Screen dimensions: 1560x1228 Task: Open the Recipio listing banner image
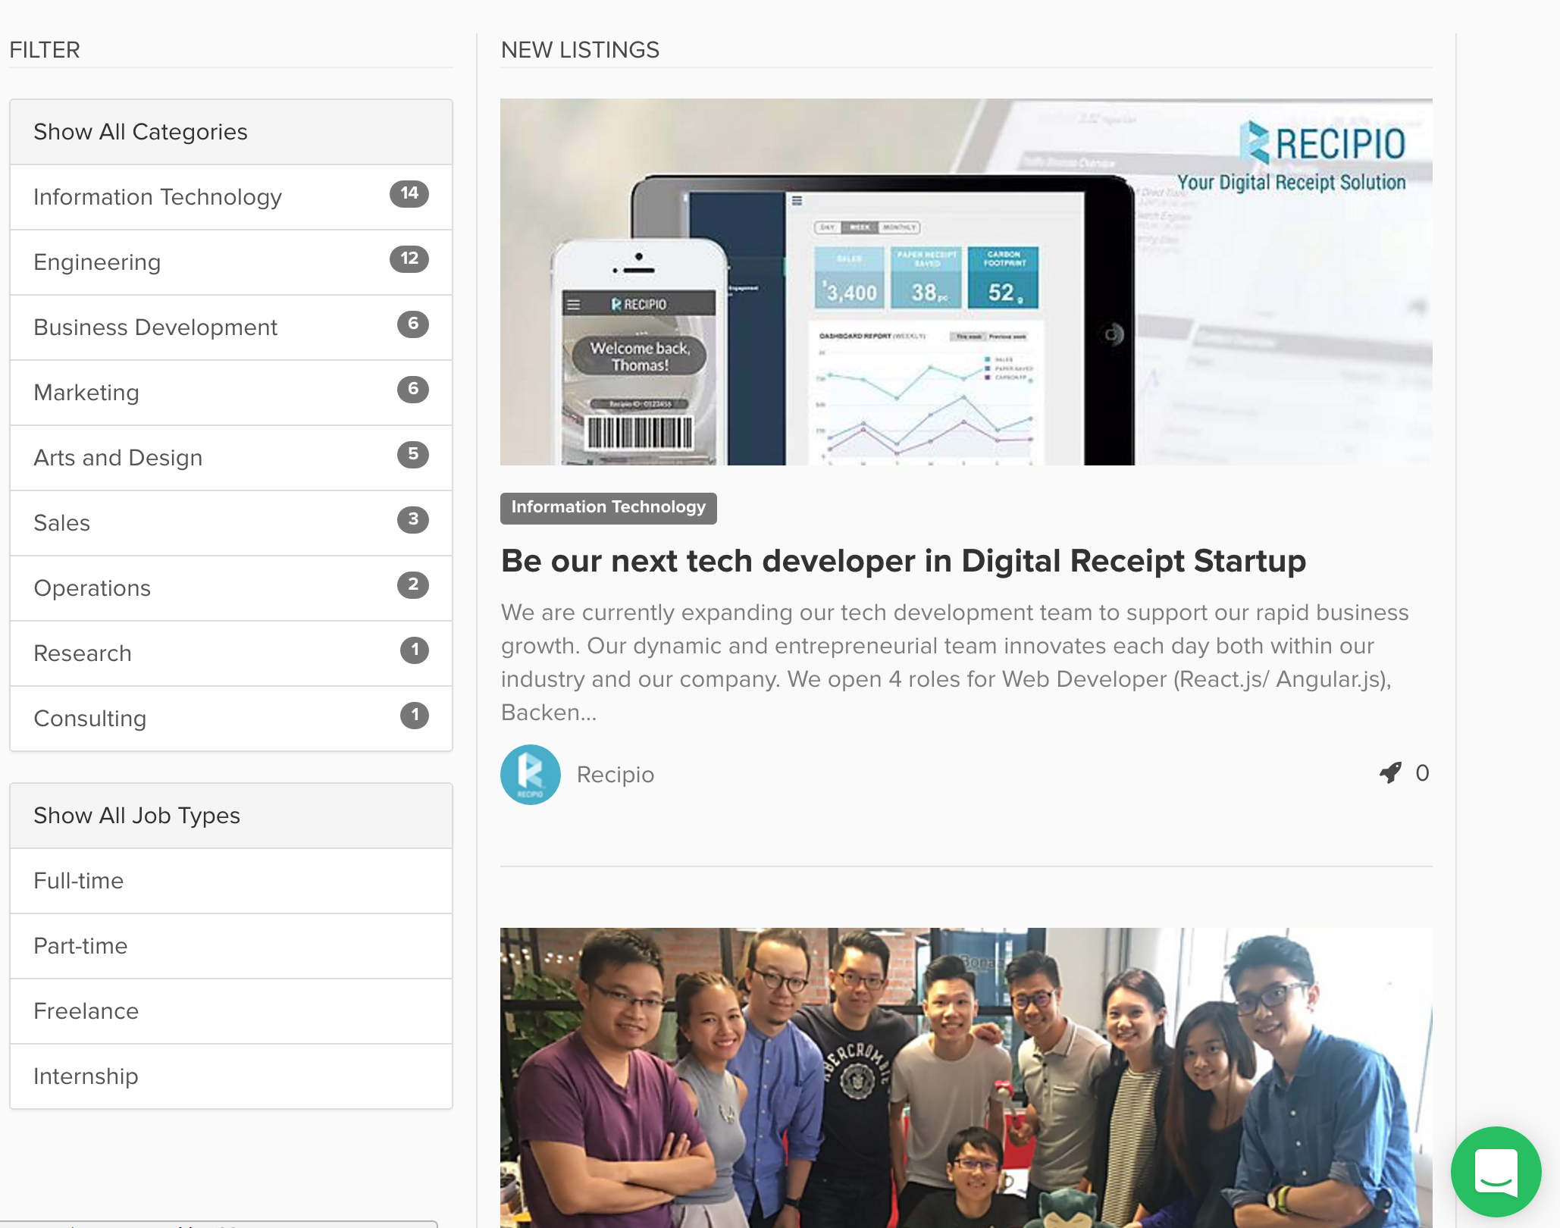click(x=966, y=282)
